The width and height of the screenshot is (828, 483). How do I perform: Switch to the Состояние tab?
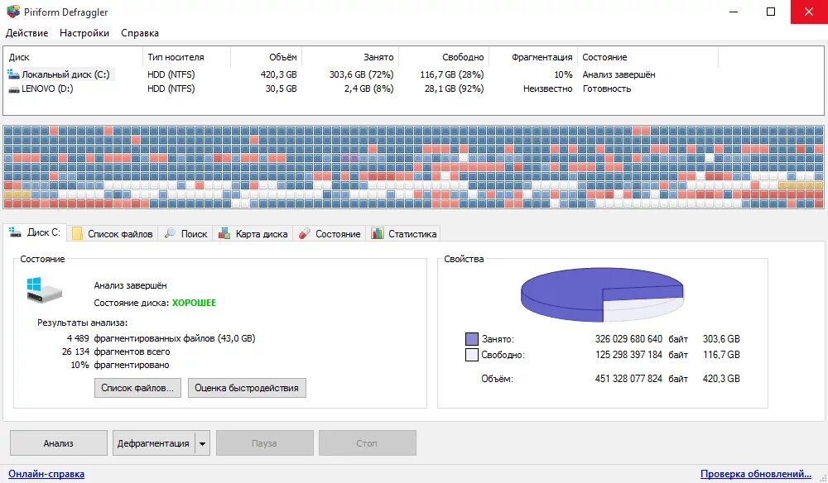[330, 233]
